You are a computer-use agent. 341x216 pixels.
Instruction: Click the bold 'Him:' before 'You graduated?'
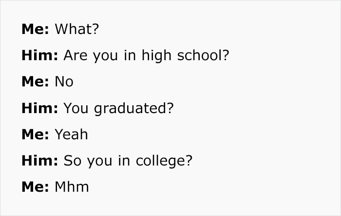click(40, 108)
